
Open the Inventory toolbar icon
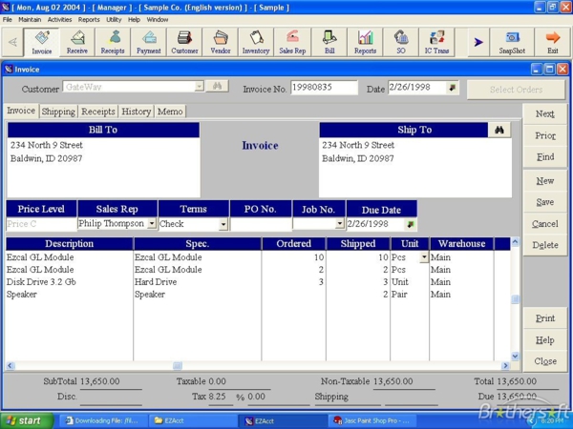pyautogui.click(x=256, y=42)
